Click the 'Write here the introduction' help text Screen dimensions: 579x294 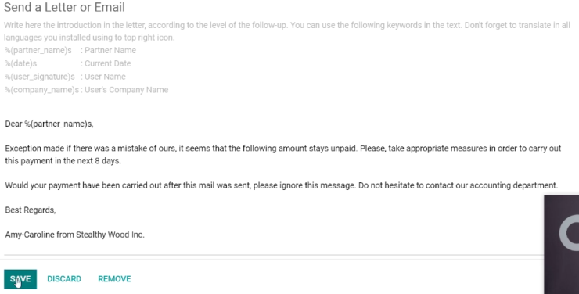[x=287, y=31]
